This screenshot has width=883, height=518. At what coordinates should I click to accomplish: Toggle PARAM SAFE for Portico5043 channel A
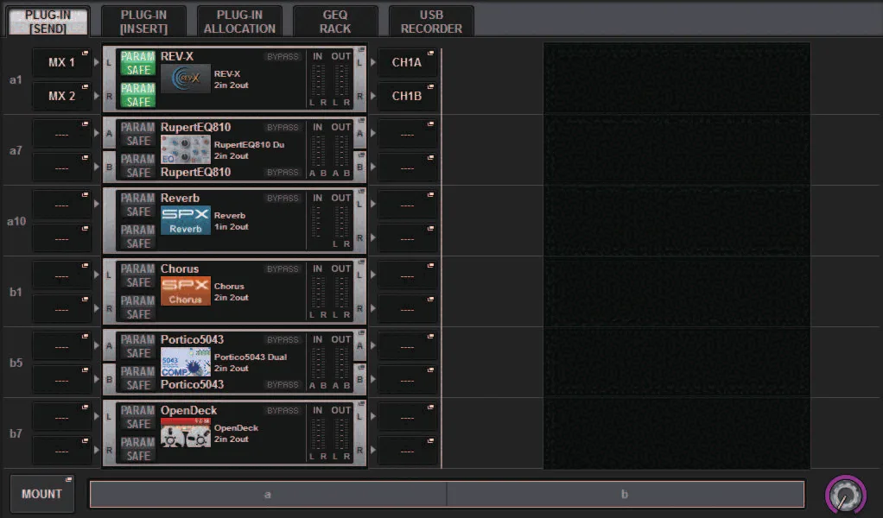[138, 346]
